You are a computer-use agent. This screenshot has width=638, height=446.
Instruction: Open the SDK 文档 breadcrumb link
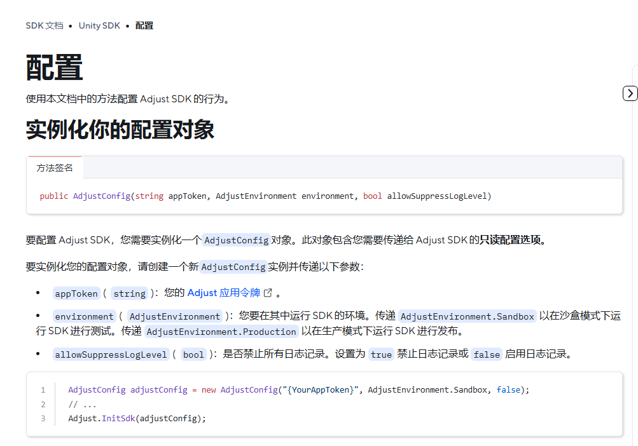coord(45,25)
